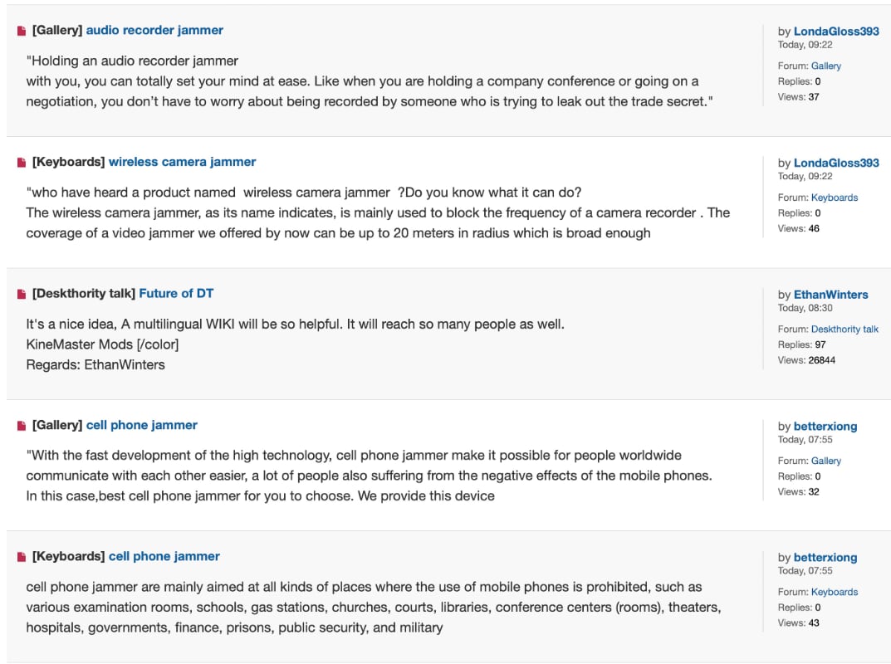The height and width of the screenshot is (664, 891).
Task: View EthanWinters' profile
Action: [830, 294]
